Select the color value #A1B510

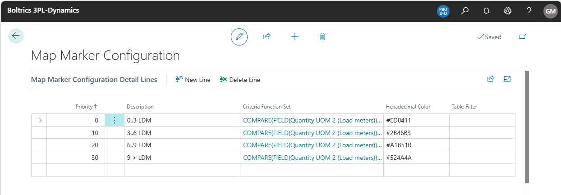click(x=417, y=145)
